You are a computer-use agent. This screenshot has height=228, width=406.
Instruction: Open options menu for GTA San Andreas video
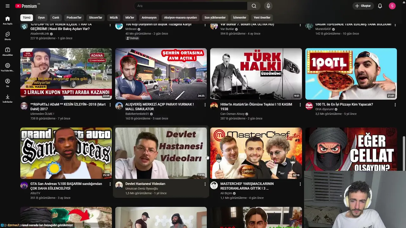[x=110, y=184]
